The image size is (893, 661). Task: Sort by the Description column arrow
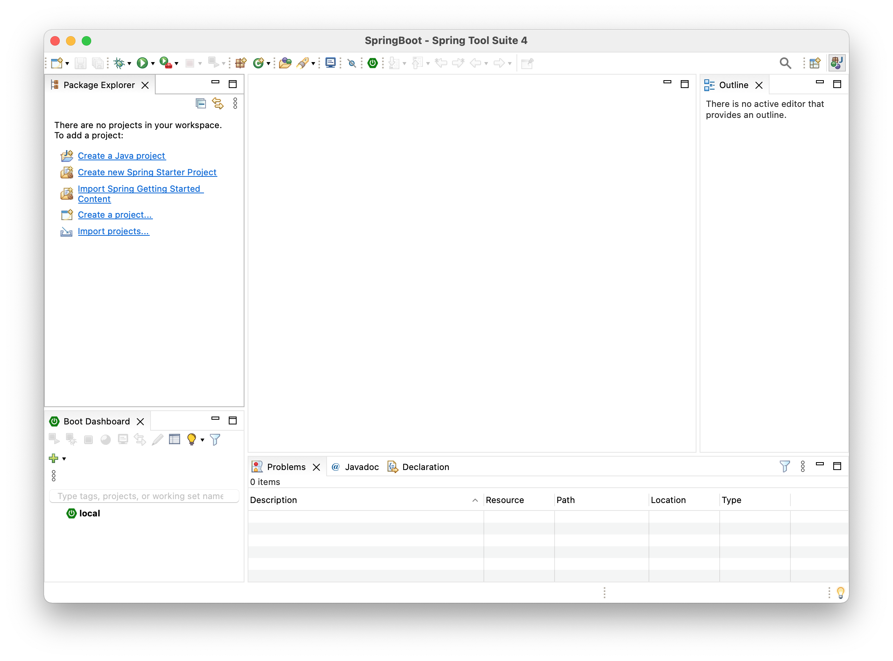[x=475, y=500]
